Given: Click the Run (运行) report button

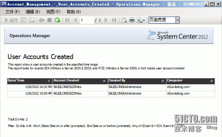Looking at the screenshot, I should (x=11, y=20).
